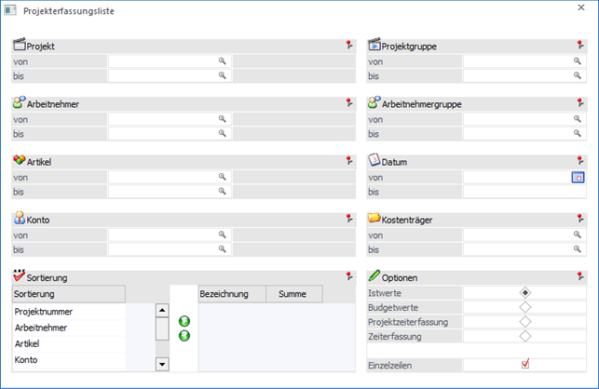Click search magnifier in Projekt von field

tap(223, 60)
